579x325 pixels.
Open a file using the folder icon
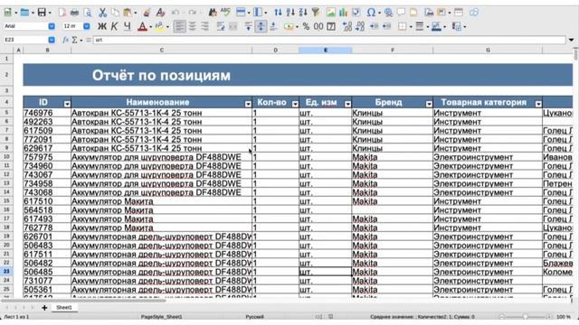tap(24, 12)
